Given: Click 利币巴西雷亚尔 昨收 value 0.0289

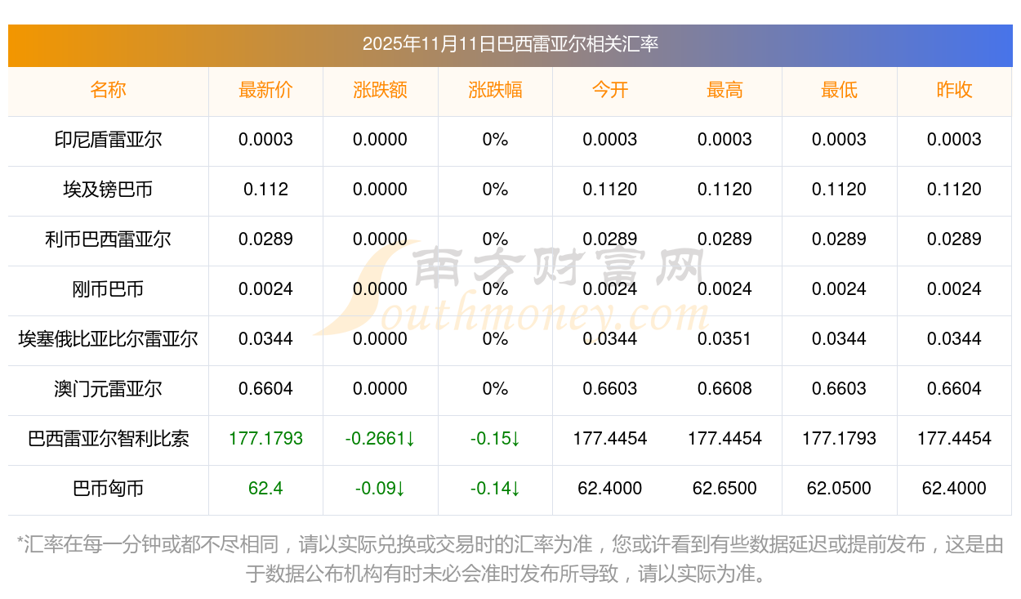Looking at the screenshot, I should pyautogui.click(x=954, y=239).
